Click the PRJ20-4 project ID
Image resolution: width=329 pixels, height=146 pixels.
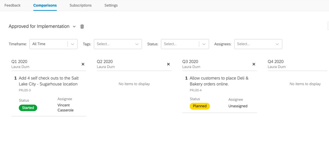point(195,90)
